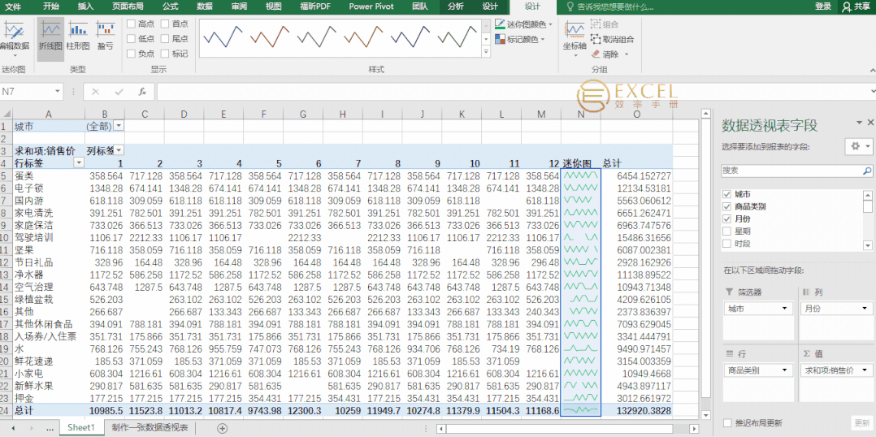Click the previous sheet navigation arrow
The image size is (876, 437).
click(x=13, y=428)
